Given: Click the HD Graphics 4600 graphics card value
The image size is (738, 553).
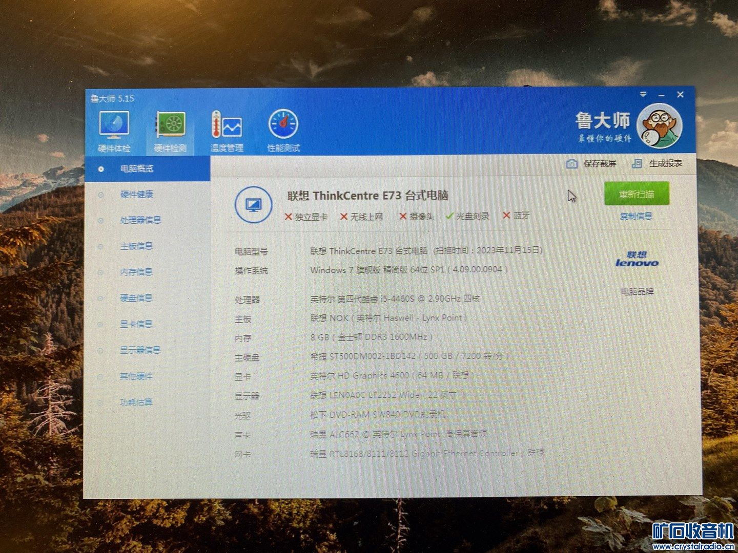Looking at the screenshot, I should coord(392,376).
